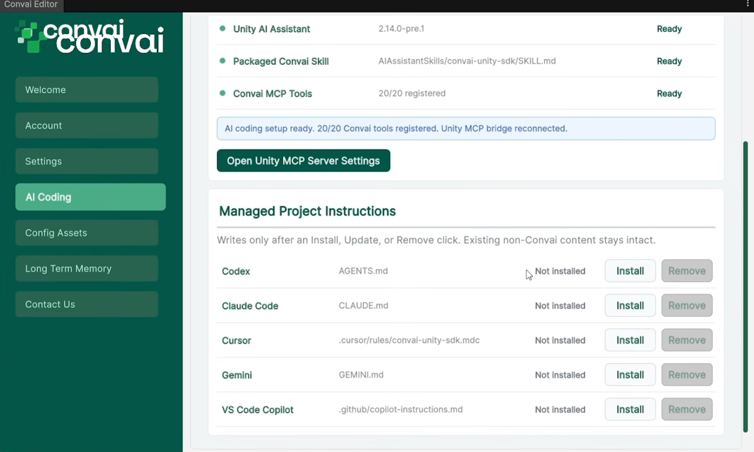The height and width of the screenshot is (452, 754).
Task: Click the .cursor/rules/convai-unity-sdk.mdc path
Action: point(409,340)
